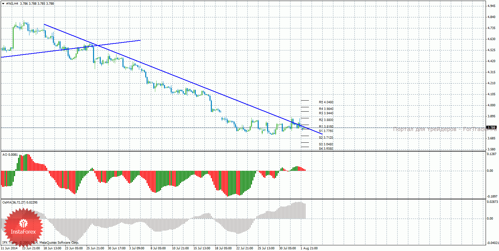499x251 pixels.
Task: Click the 4.000 price scale label
Action: 491,105
